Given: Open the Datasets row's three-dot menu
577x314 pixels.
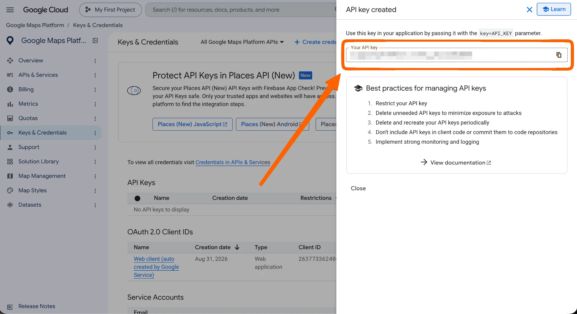Looking at the screenshot, I should [x=95, y=205].
